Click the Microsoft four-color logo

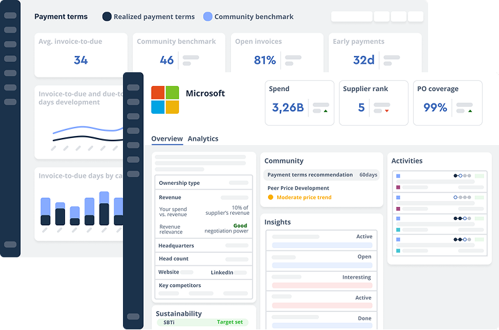165,100
